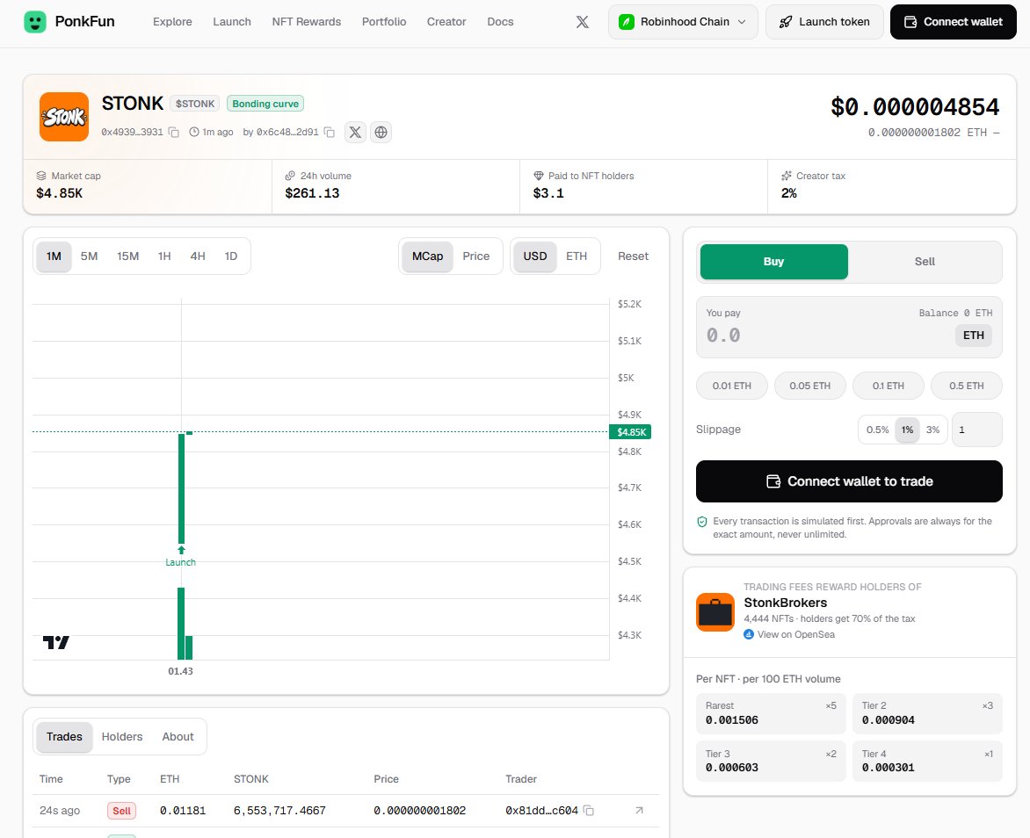1030x838 pixels.
Task: Click Connect wallet to trade button
Action: point(849,481)
